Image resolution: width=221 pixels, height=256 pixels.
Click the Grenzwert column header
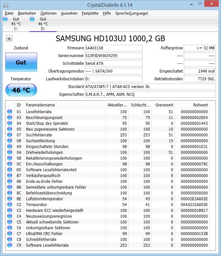click(x=164, y=105)
